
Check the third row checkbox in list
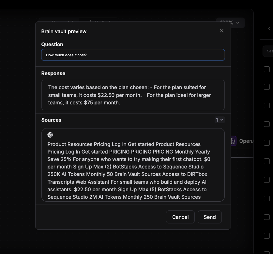click(267, 124)
